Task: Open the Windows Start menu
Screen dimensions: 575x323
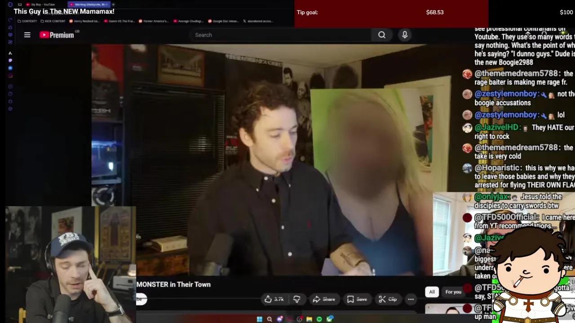Action: coord(259,319)
